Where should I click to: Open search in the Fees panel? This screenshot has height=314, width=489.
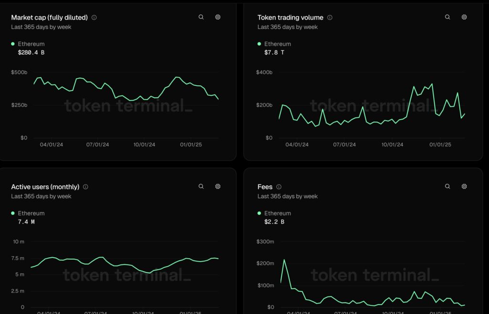point(447,186)
